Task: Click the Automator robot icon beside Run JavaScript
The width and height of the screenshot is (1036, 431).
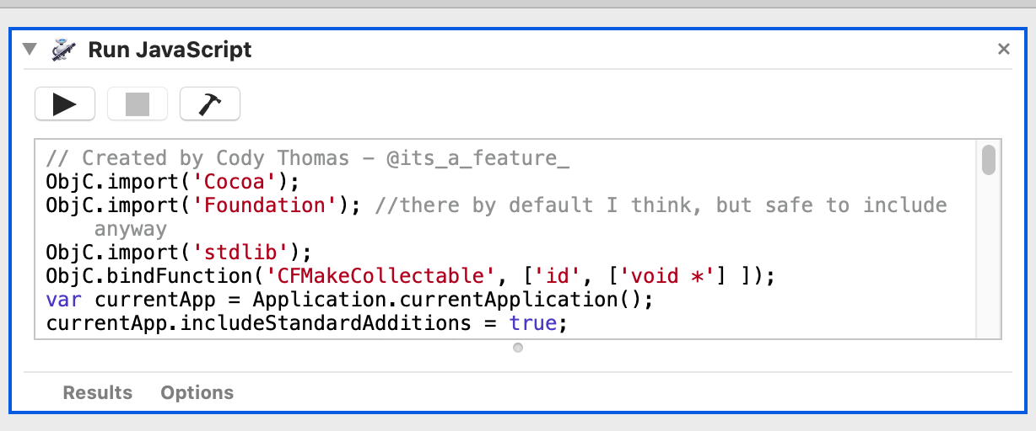Action: [x=62, y=50]
